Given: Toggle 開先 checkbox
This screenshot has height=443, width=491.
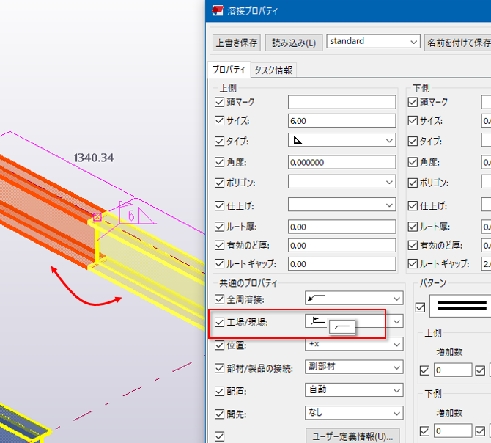Looking at the screenshot, I should pyautogui.click(x=220, y=414).
